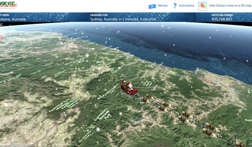Click Santa's red sleigh on the globe
Image resolution: width=252 pixels, height=147 pixels.
129,88
